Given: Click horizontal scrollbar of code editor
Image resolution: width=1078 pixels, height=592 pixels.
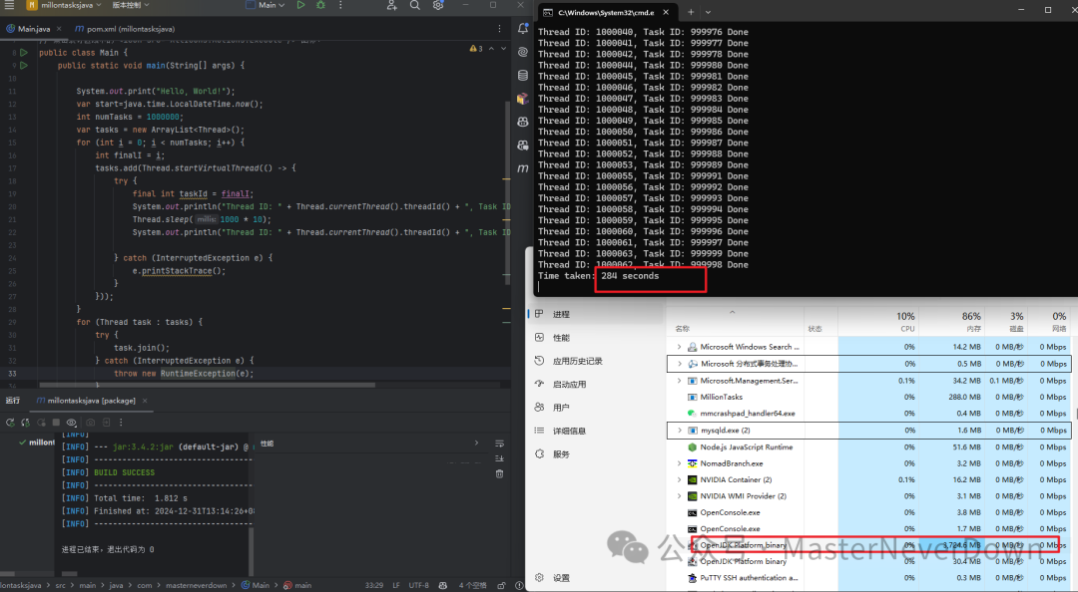Looking at the screenshot, I should 207,385.
